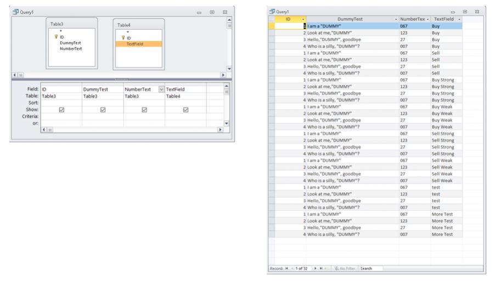Click the Table4 box title bar
The image size is (501, 286).
pyautogui.click(x=139, y=25)
